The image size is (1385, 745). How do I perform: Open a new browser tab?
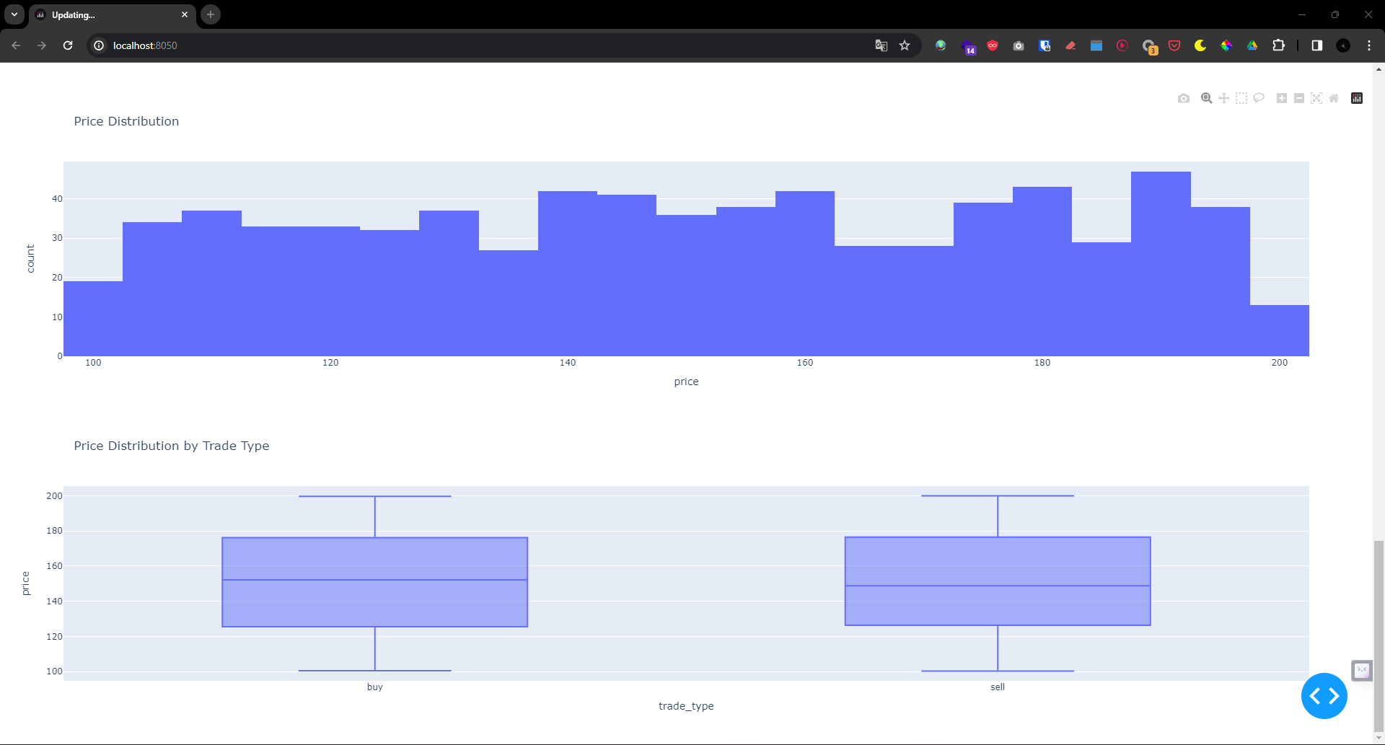pos(211,14)
